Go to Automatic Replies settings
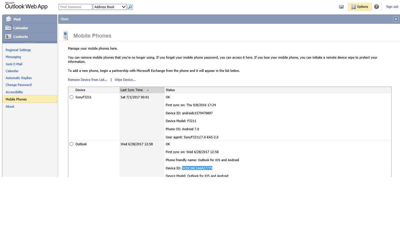 pos(19,78)
